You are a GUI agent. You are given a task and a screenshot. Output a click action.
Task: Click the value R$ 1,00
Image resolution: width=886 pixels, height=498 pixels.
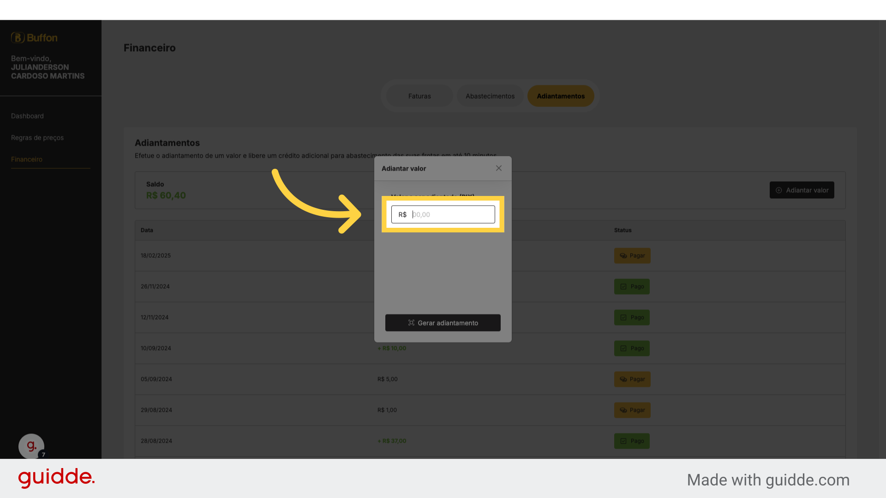[x=387, y=410]
